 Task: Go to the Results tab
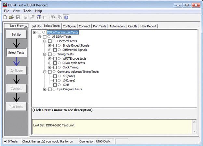tap(132, 26)
